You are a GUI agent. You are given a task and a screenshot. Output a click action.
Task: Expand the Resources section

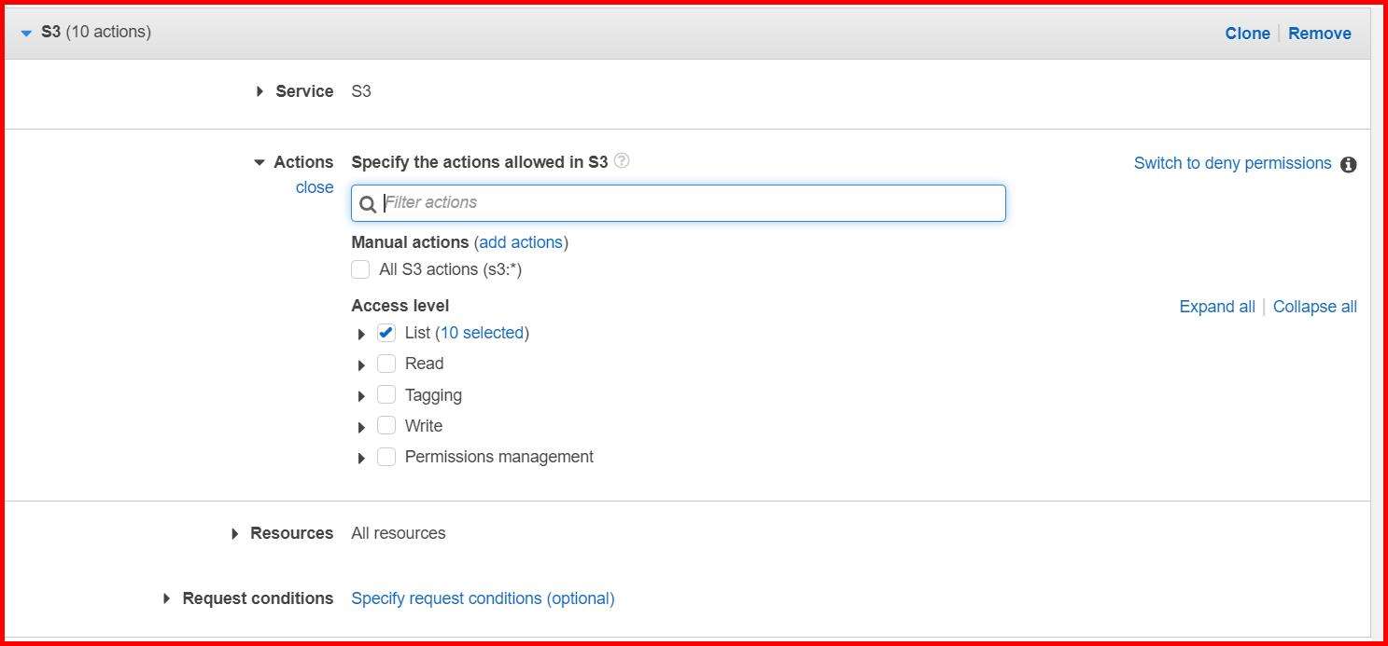[x=235, y=534]
